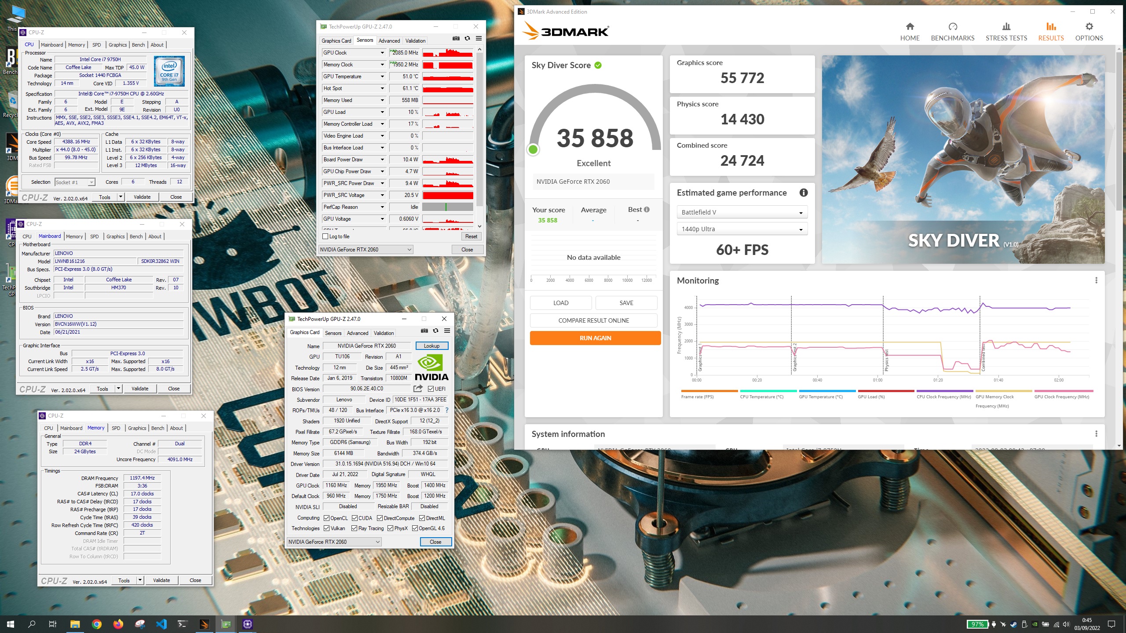1126x633 pixels.
Task: Open the 3DMark HOME section
Action: coord(910,32)
